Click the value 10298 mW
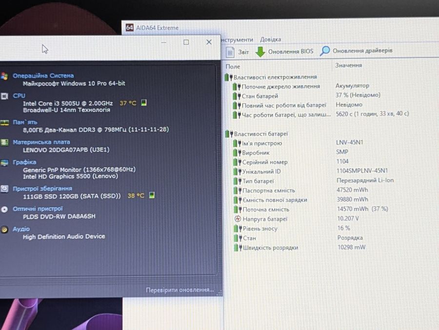 [x=351, y=247]
